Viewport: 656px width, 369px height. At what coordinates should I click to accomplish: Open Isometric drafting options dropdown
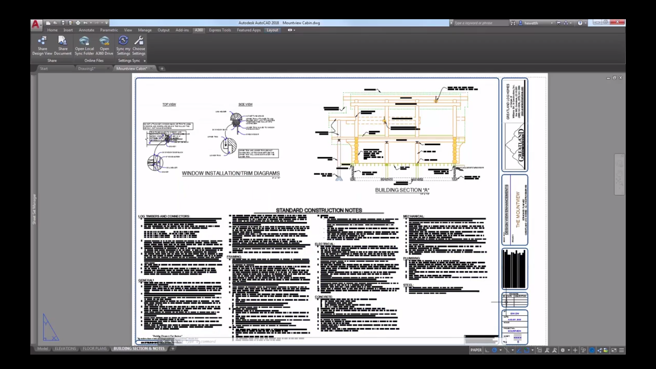(513, 350)
